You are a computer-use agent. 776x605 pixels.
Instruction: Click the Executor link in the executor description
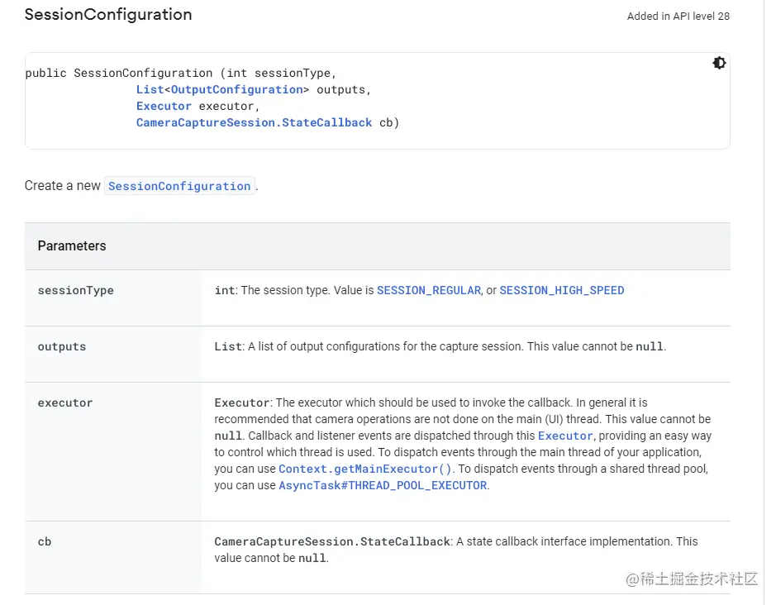tap(565, 436)
